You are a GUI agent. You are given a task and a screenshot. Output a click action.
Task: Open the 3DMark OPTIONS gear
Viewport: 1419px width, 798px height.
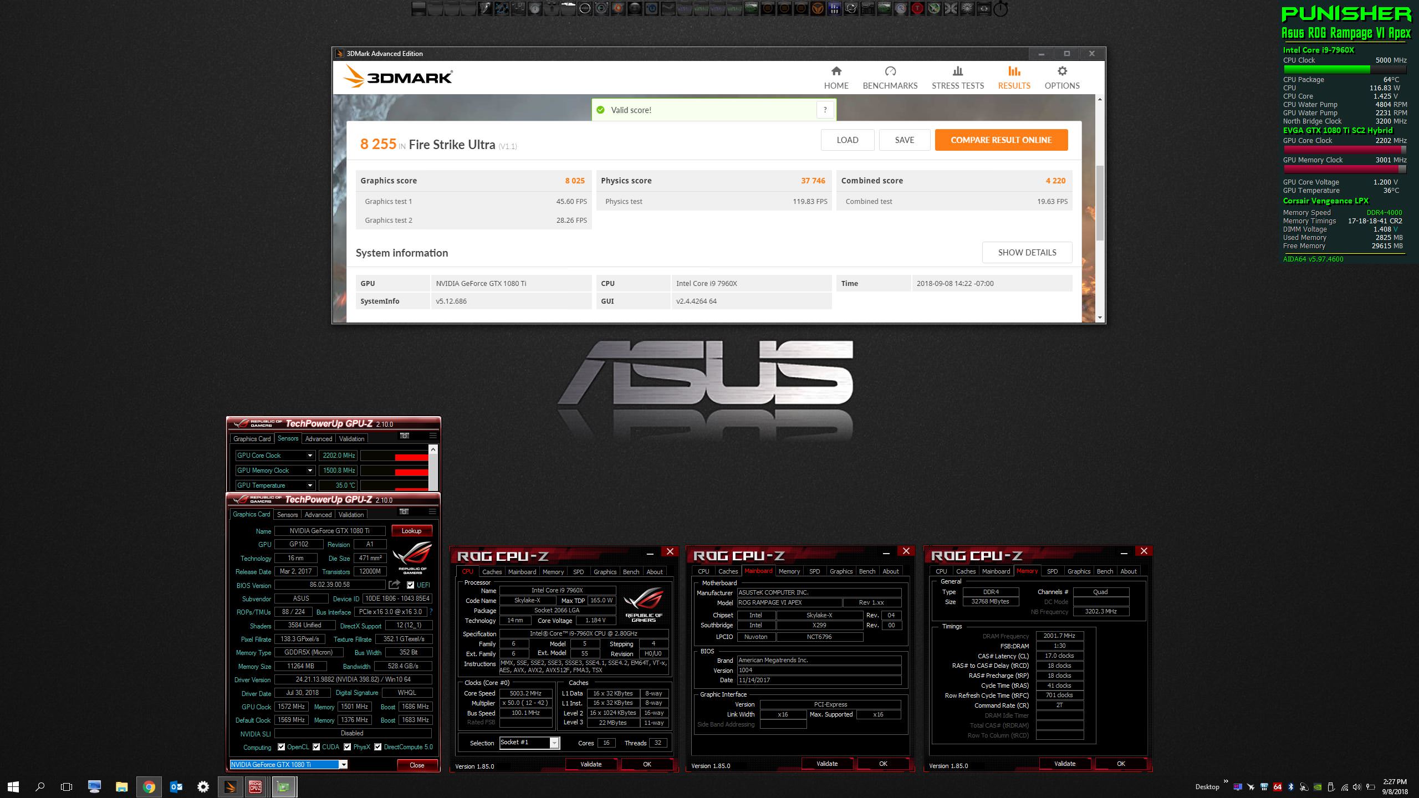1061,78
